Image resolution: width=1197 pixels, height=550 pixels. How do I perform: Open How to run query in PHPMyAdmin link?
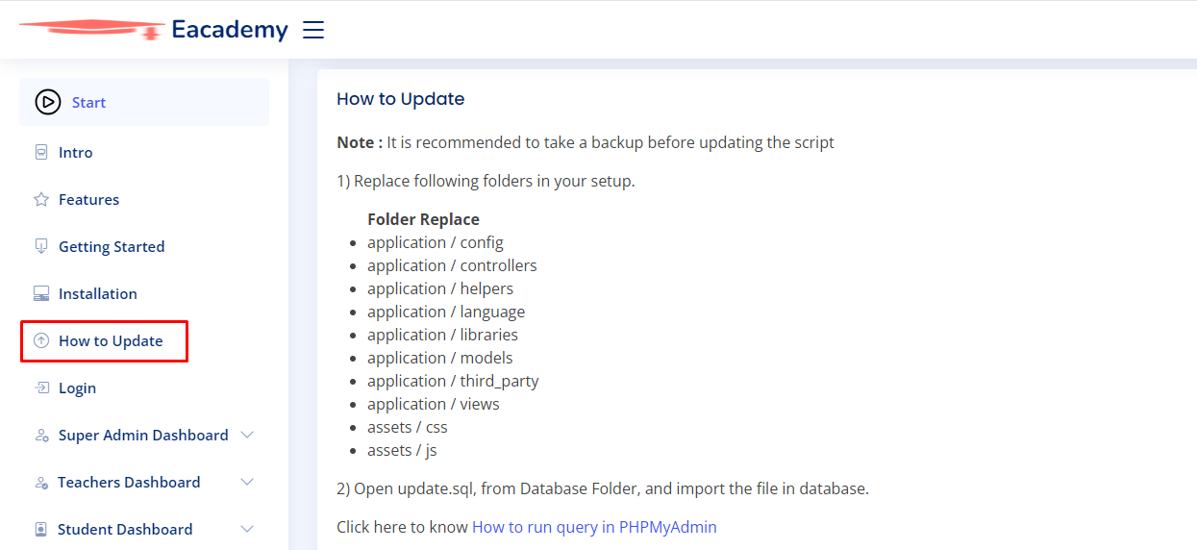[x=594, y=527]
